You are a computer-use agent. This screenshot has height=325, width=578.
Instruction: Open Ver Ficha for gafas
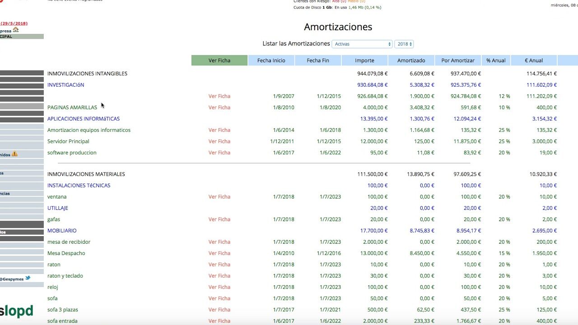tap(219, 219)
